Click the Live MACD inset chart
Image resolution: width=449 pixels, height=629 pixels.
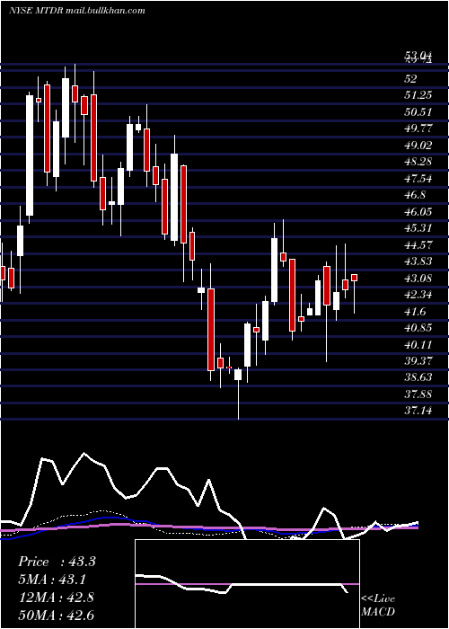click(247, 584)
